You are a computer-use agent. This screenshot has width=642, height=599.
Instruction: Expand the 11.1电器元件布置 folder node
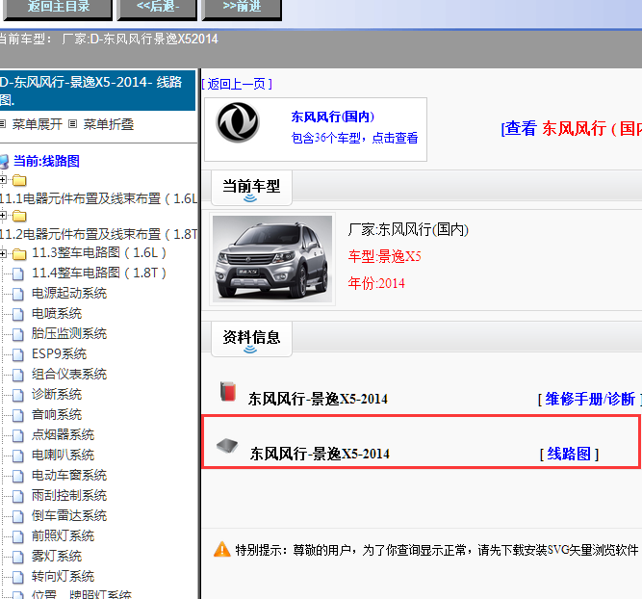(x=3, y=179)
